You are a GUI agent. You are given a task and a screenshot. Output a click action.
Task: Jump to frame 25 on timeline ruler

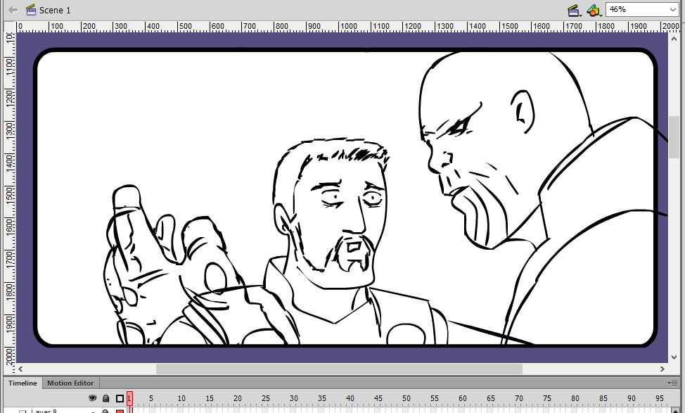click(x=266, y=398)
